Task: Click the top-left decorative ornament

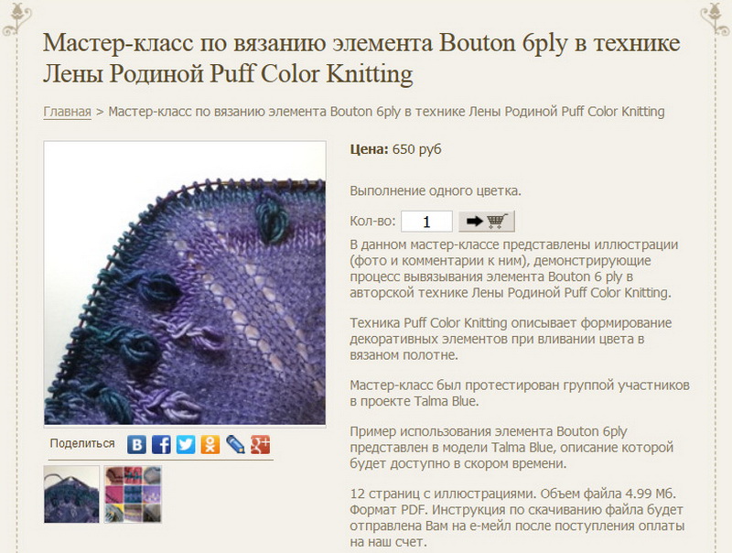Action: (x=16, y=18)
